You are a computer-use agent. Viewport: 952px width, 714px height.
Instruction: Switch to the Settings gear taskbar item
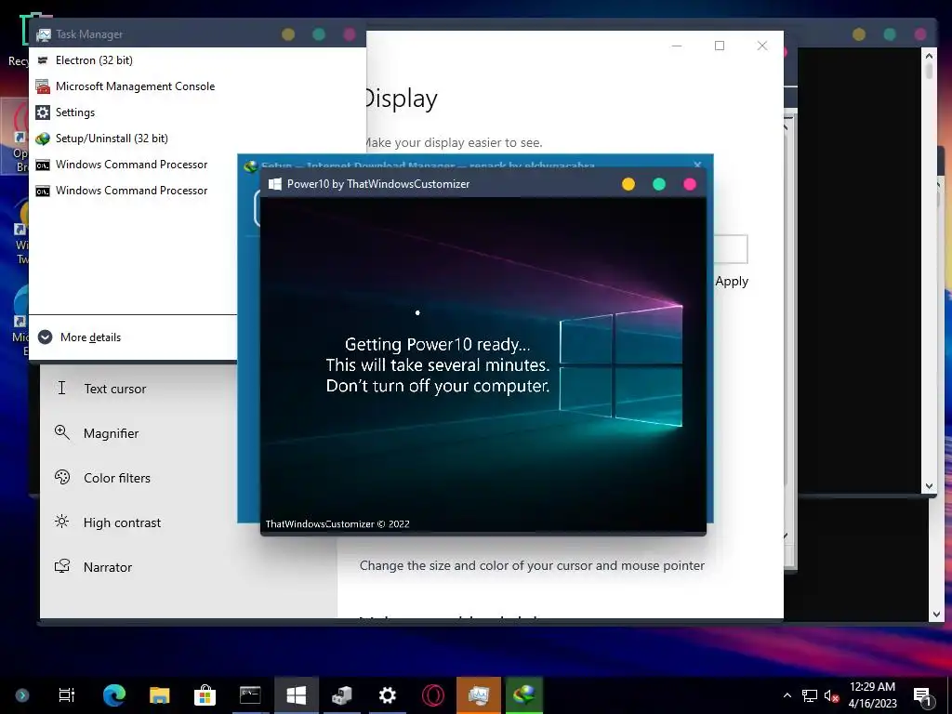point(388,694)
